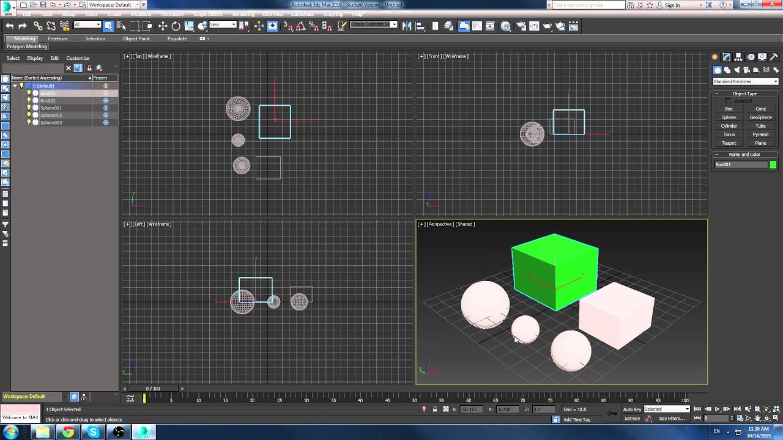Viewport: 783px width, 440px height.
Task: Click the Teapot primitive button
Action: [729, 143]
